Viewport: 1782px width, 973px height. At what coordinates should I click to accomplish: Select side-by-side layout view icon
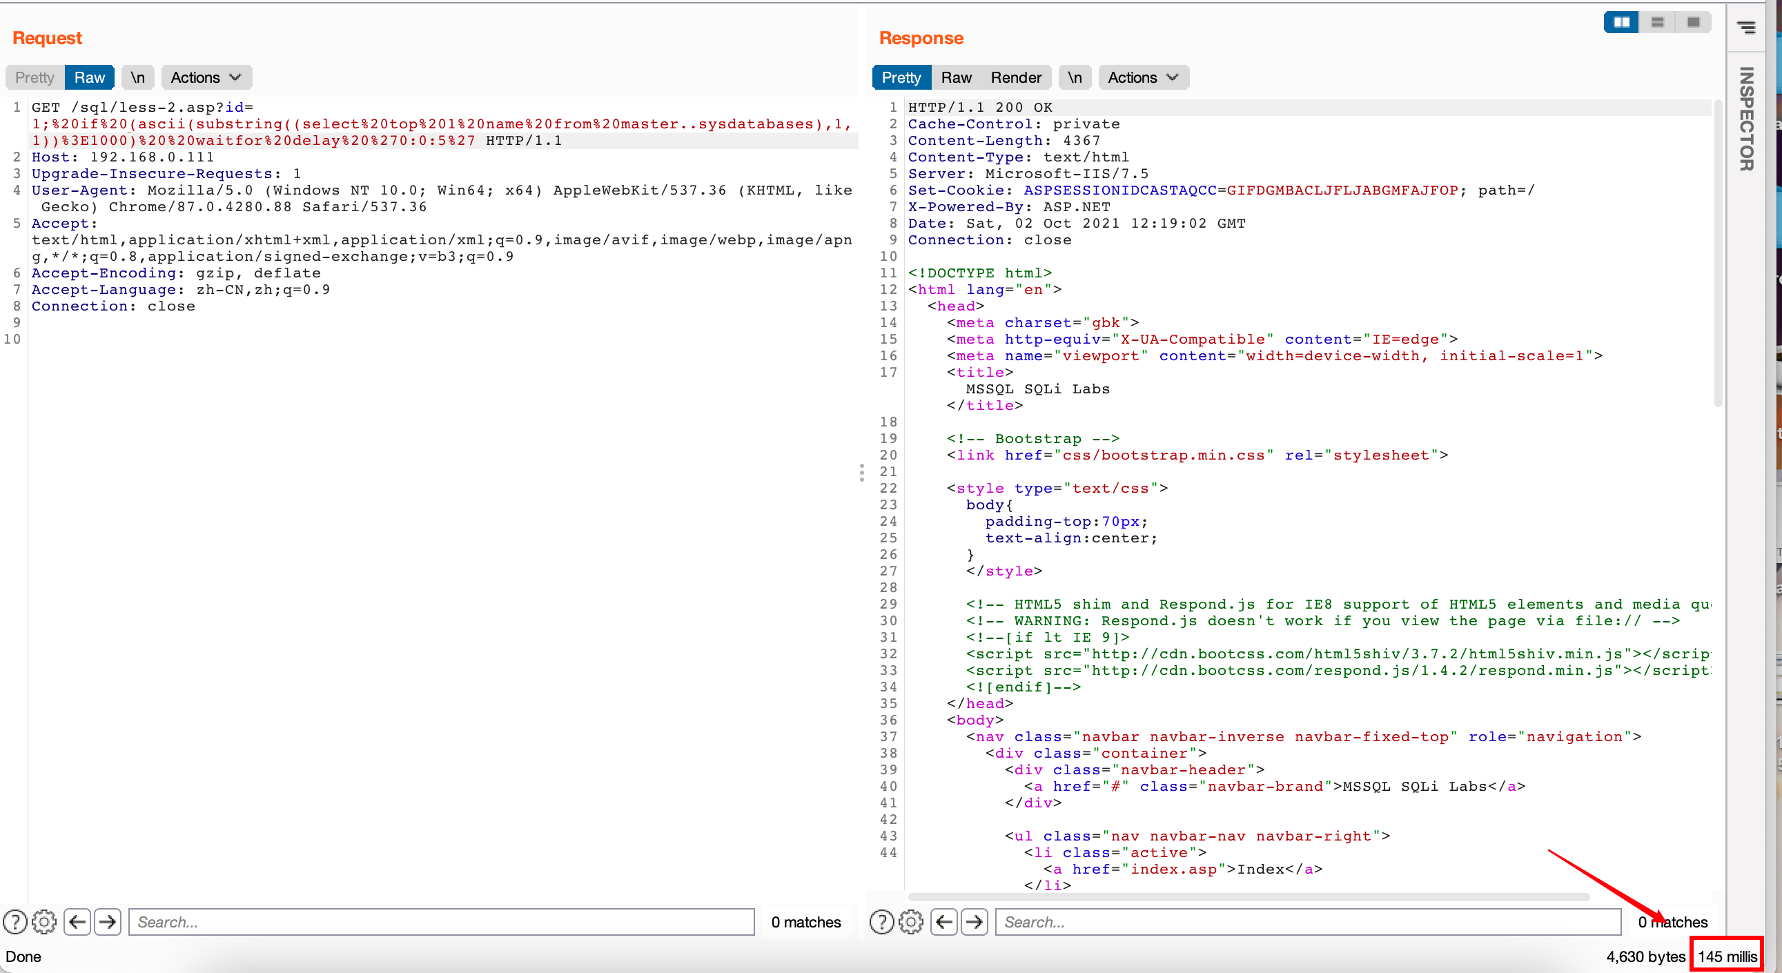1621,22
